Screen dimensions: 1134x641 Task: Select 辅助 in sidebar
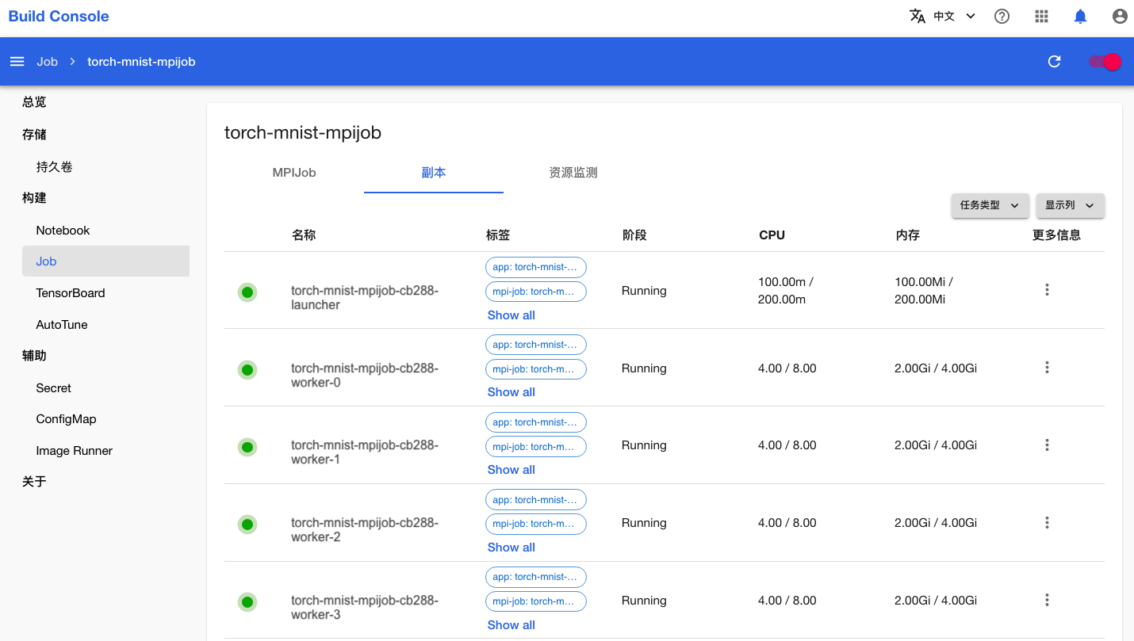coord(34,356)
